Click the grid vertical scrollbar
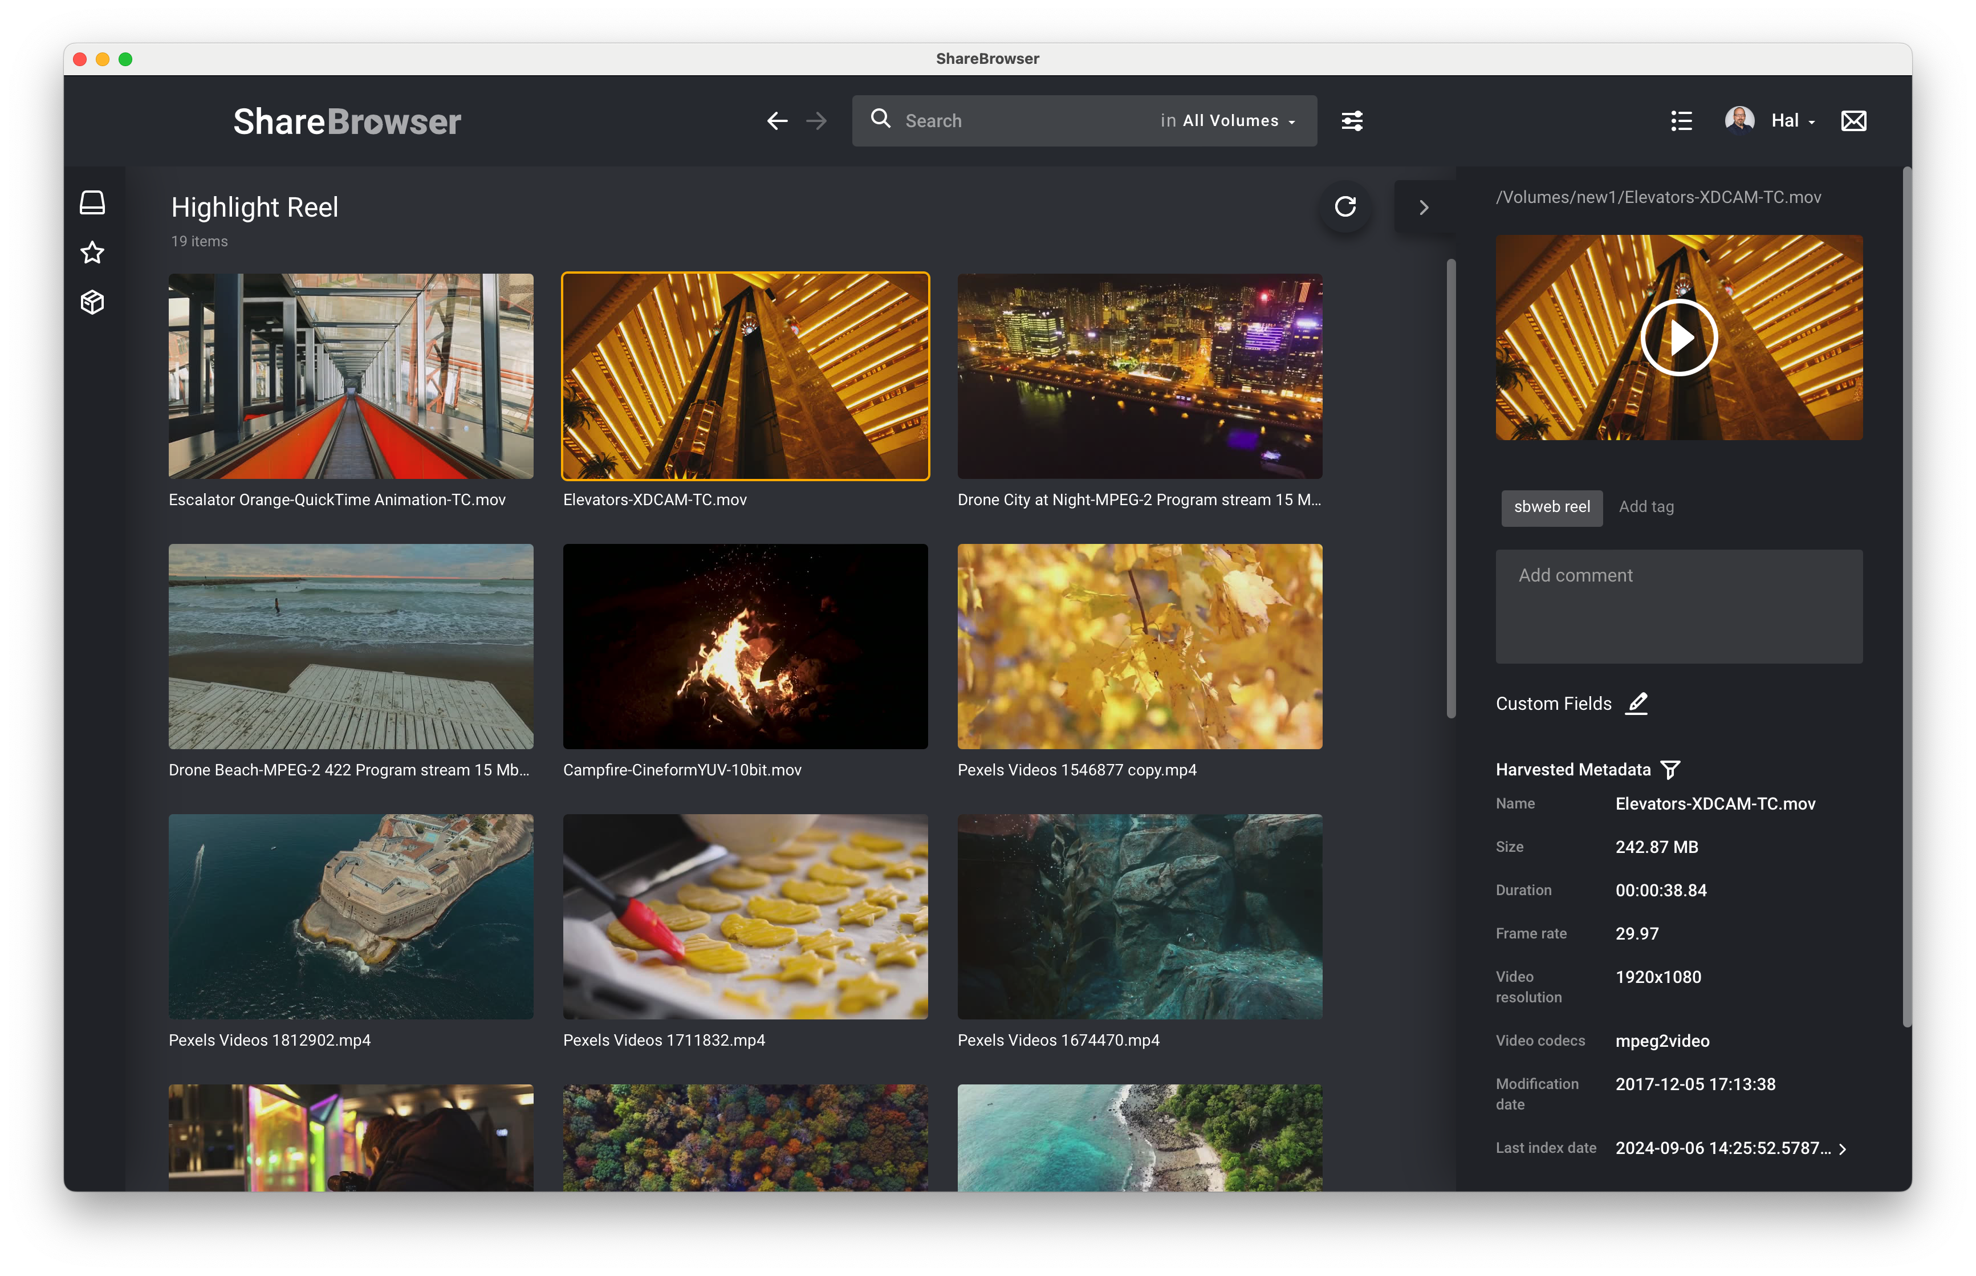This screenshot has width=1976, height=1276. (x=1451, y=489)
